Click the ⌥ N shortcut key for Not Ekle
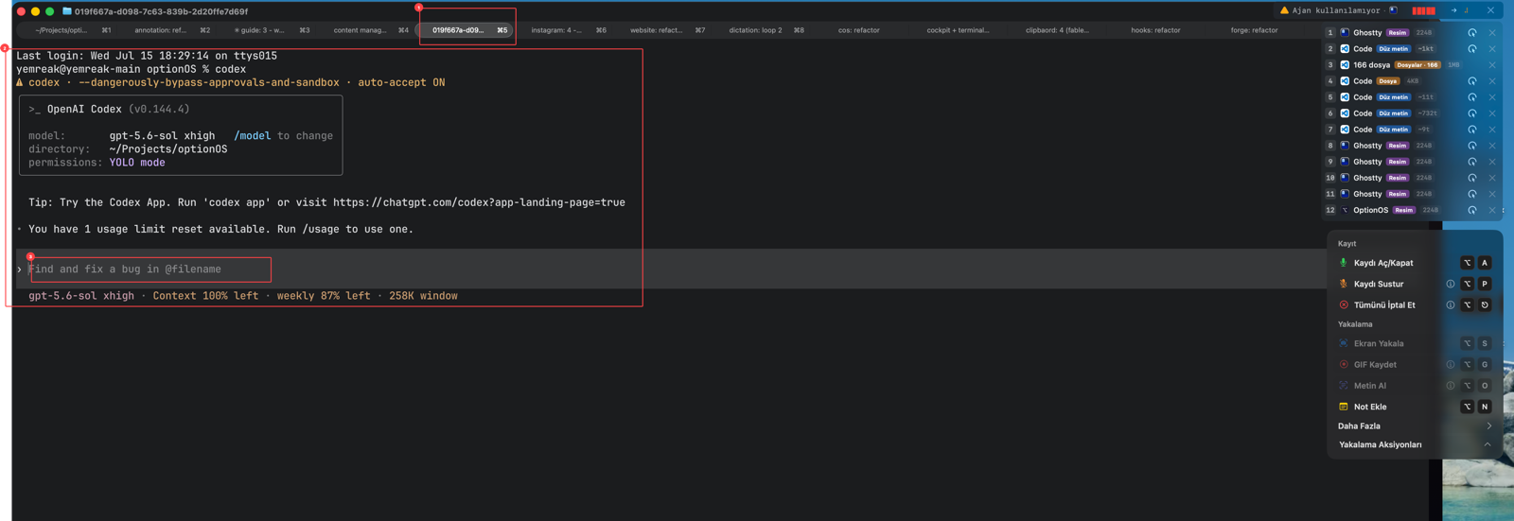 (1475, 407)
